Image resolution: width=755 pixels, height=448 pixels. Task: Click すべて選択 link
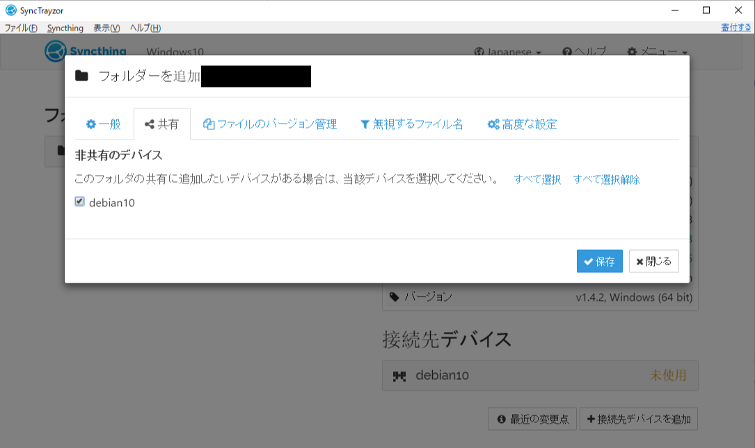pos(537,179)
